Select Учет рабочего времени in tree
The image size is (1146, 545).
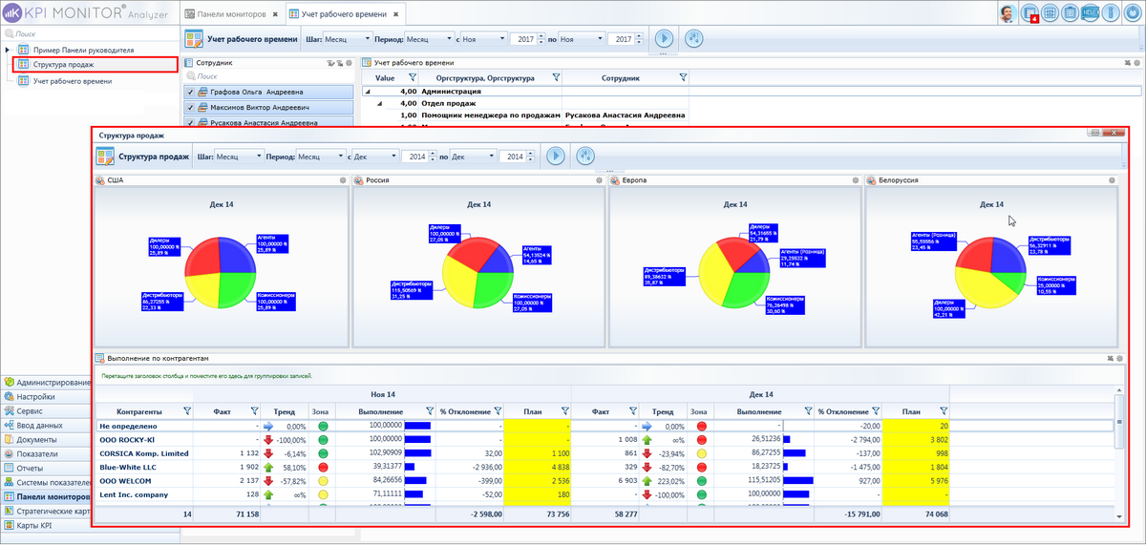pos(73,81)
